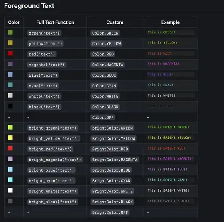Click the Foreground Text heading
The height and width of the screenshot is (222, 224).
pyautogui.click(x=29, y=6)
